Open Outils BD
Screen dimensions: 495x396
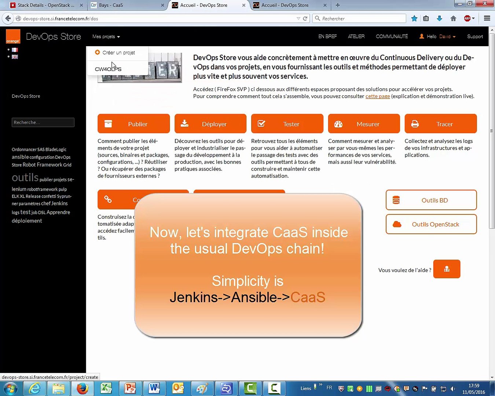431,200
